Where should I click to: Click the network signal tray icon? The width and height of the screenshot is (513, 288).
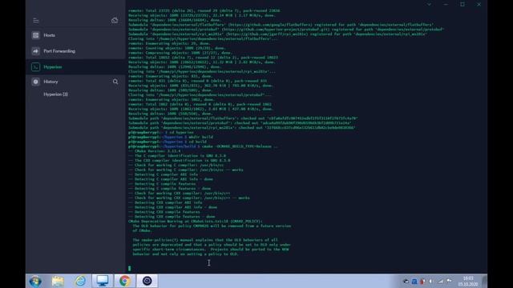440,281
